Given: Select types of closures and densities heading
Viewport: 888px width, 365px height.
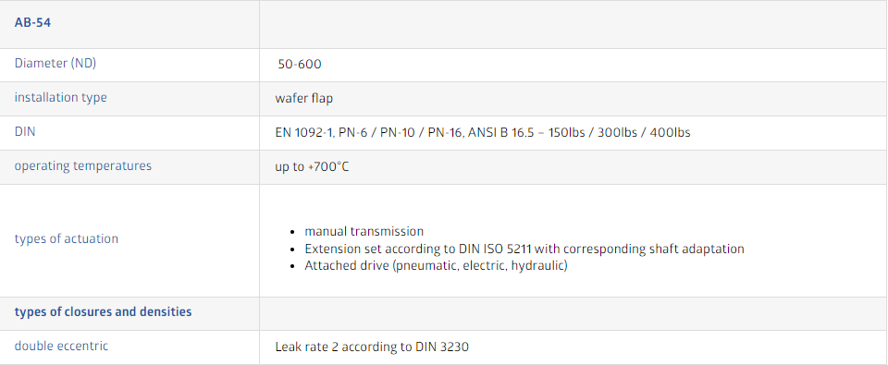Looking at the screenshot, I should click(103, 311).
